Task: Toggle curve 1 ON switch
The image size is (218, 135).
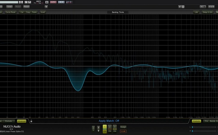Action: coord(105,131)
